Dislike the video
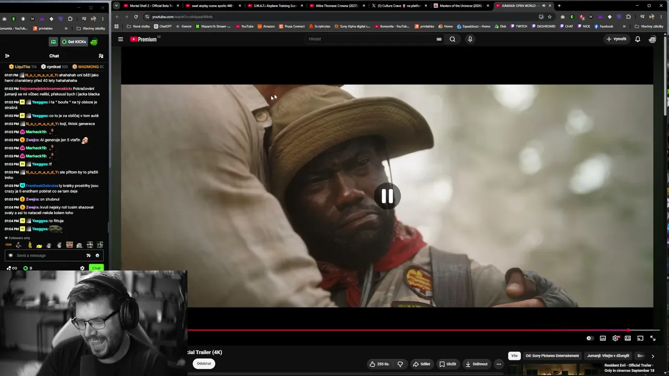The width and height of the screenshot is (669, 376). click(x=400, y=364)
